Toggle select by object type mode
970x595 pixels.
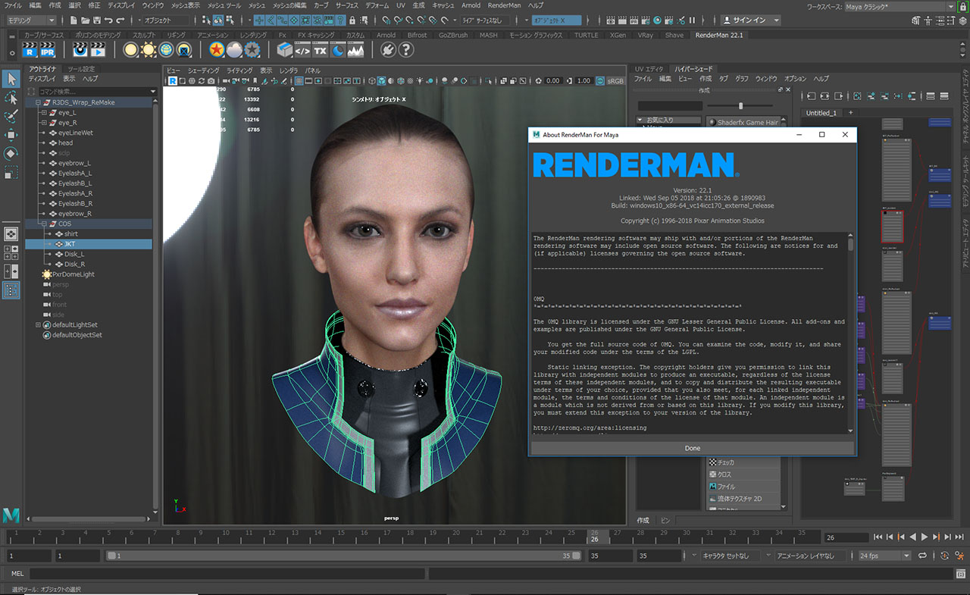218,20
